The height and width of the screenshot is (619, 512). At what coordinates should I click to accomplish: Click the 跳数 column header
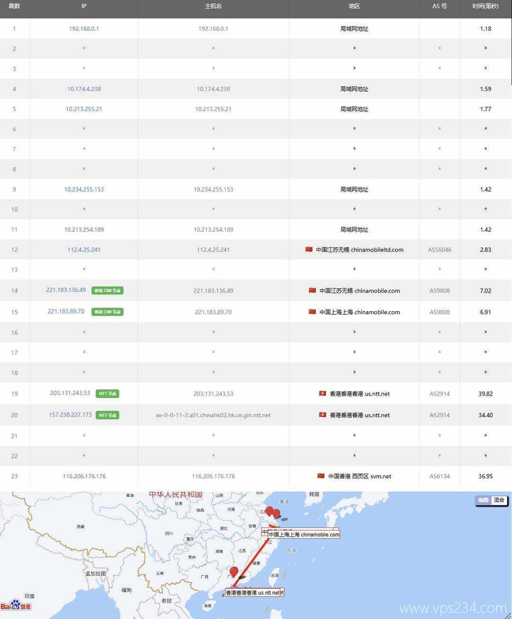[14, 6]
